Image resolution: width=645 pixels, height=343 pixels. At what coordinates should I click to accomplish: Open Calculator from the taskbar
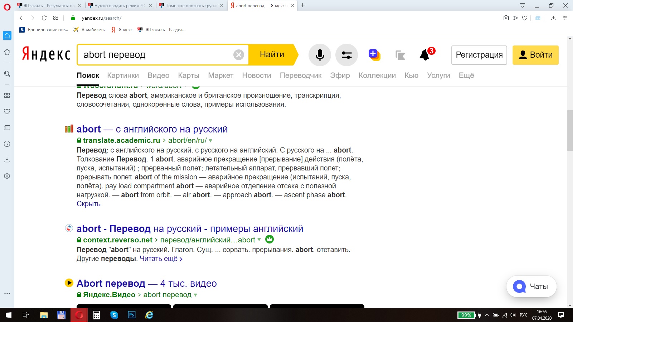[x=97, y=315]
